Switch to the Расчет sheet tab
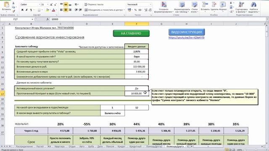269x151 pixels. pyautogui.click(x=40, y=146)
